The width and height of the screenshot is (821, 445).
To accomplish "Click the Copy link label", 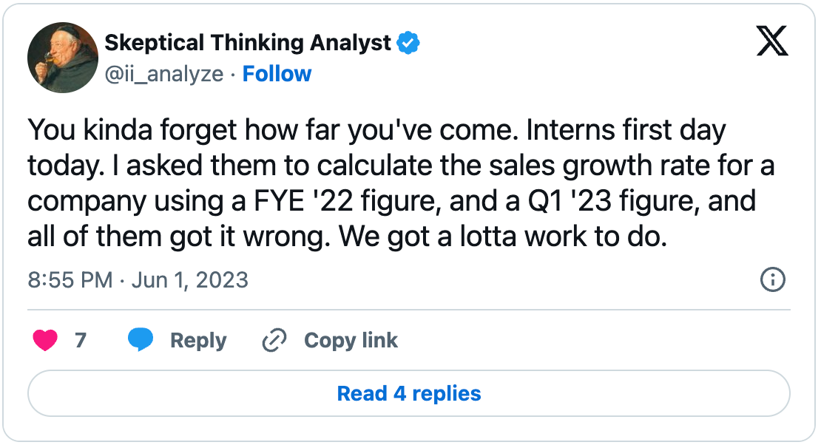I will click(x=351, y=340).
